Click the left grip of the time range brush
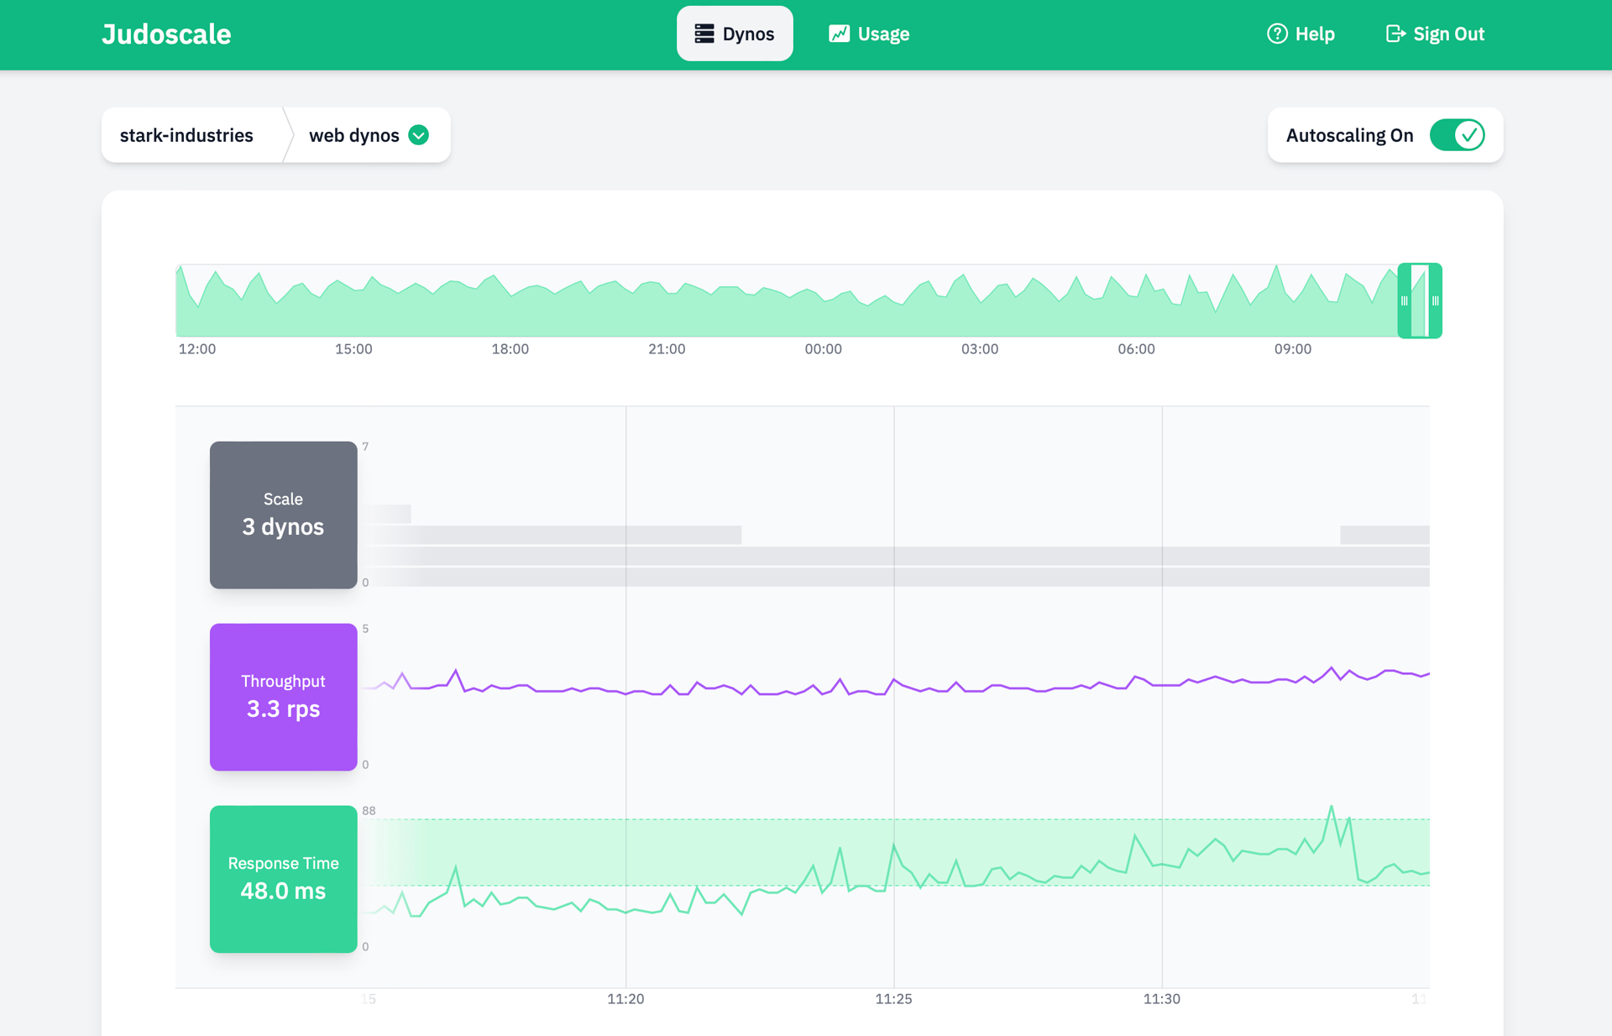Screen dimensions: 1612x1036 pyautogui.click(x=1406, y=301)
